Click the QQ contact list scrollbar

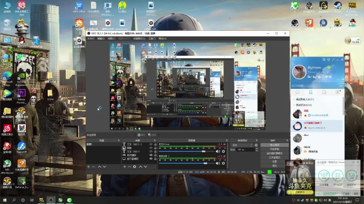(344, 106)
